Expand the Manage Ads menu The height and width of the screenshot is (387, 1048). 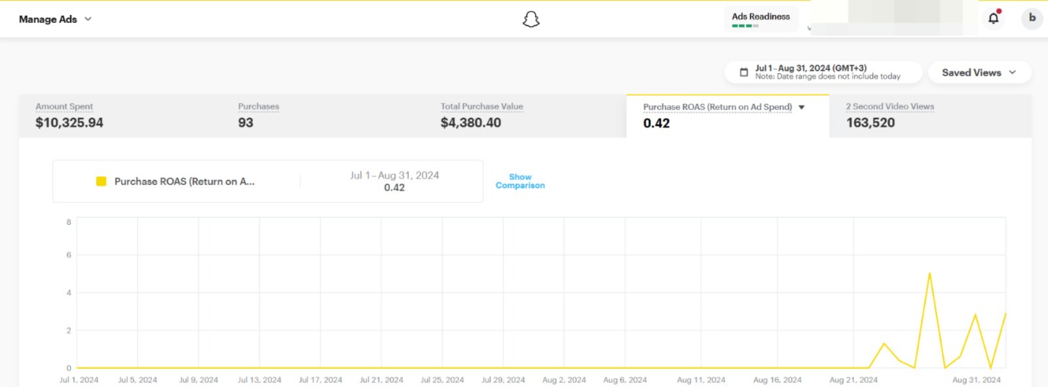point(55,20)
